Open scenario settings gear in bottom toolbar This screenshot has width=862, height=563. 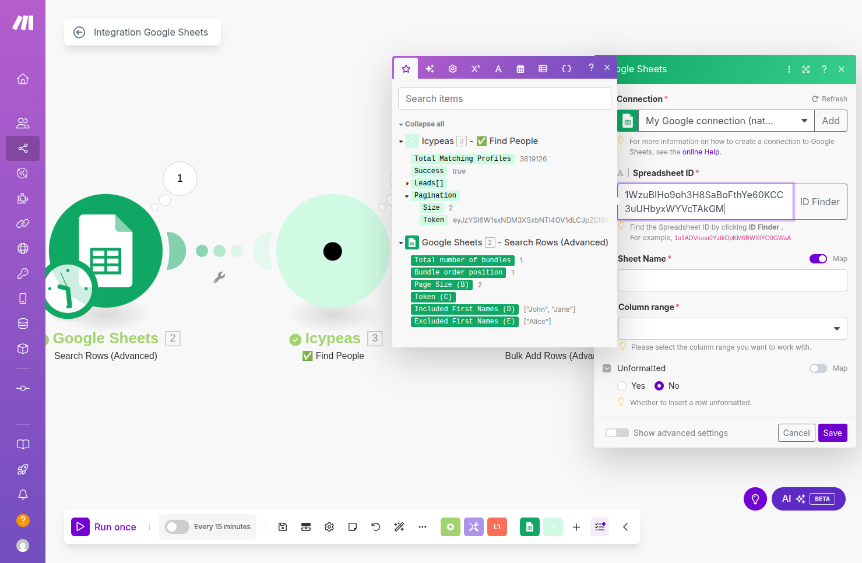[329, 527]
